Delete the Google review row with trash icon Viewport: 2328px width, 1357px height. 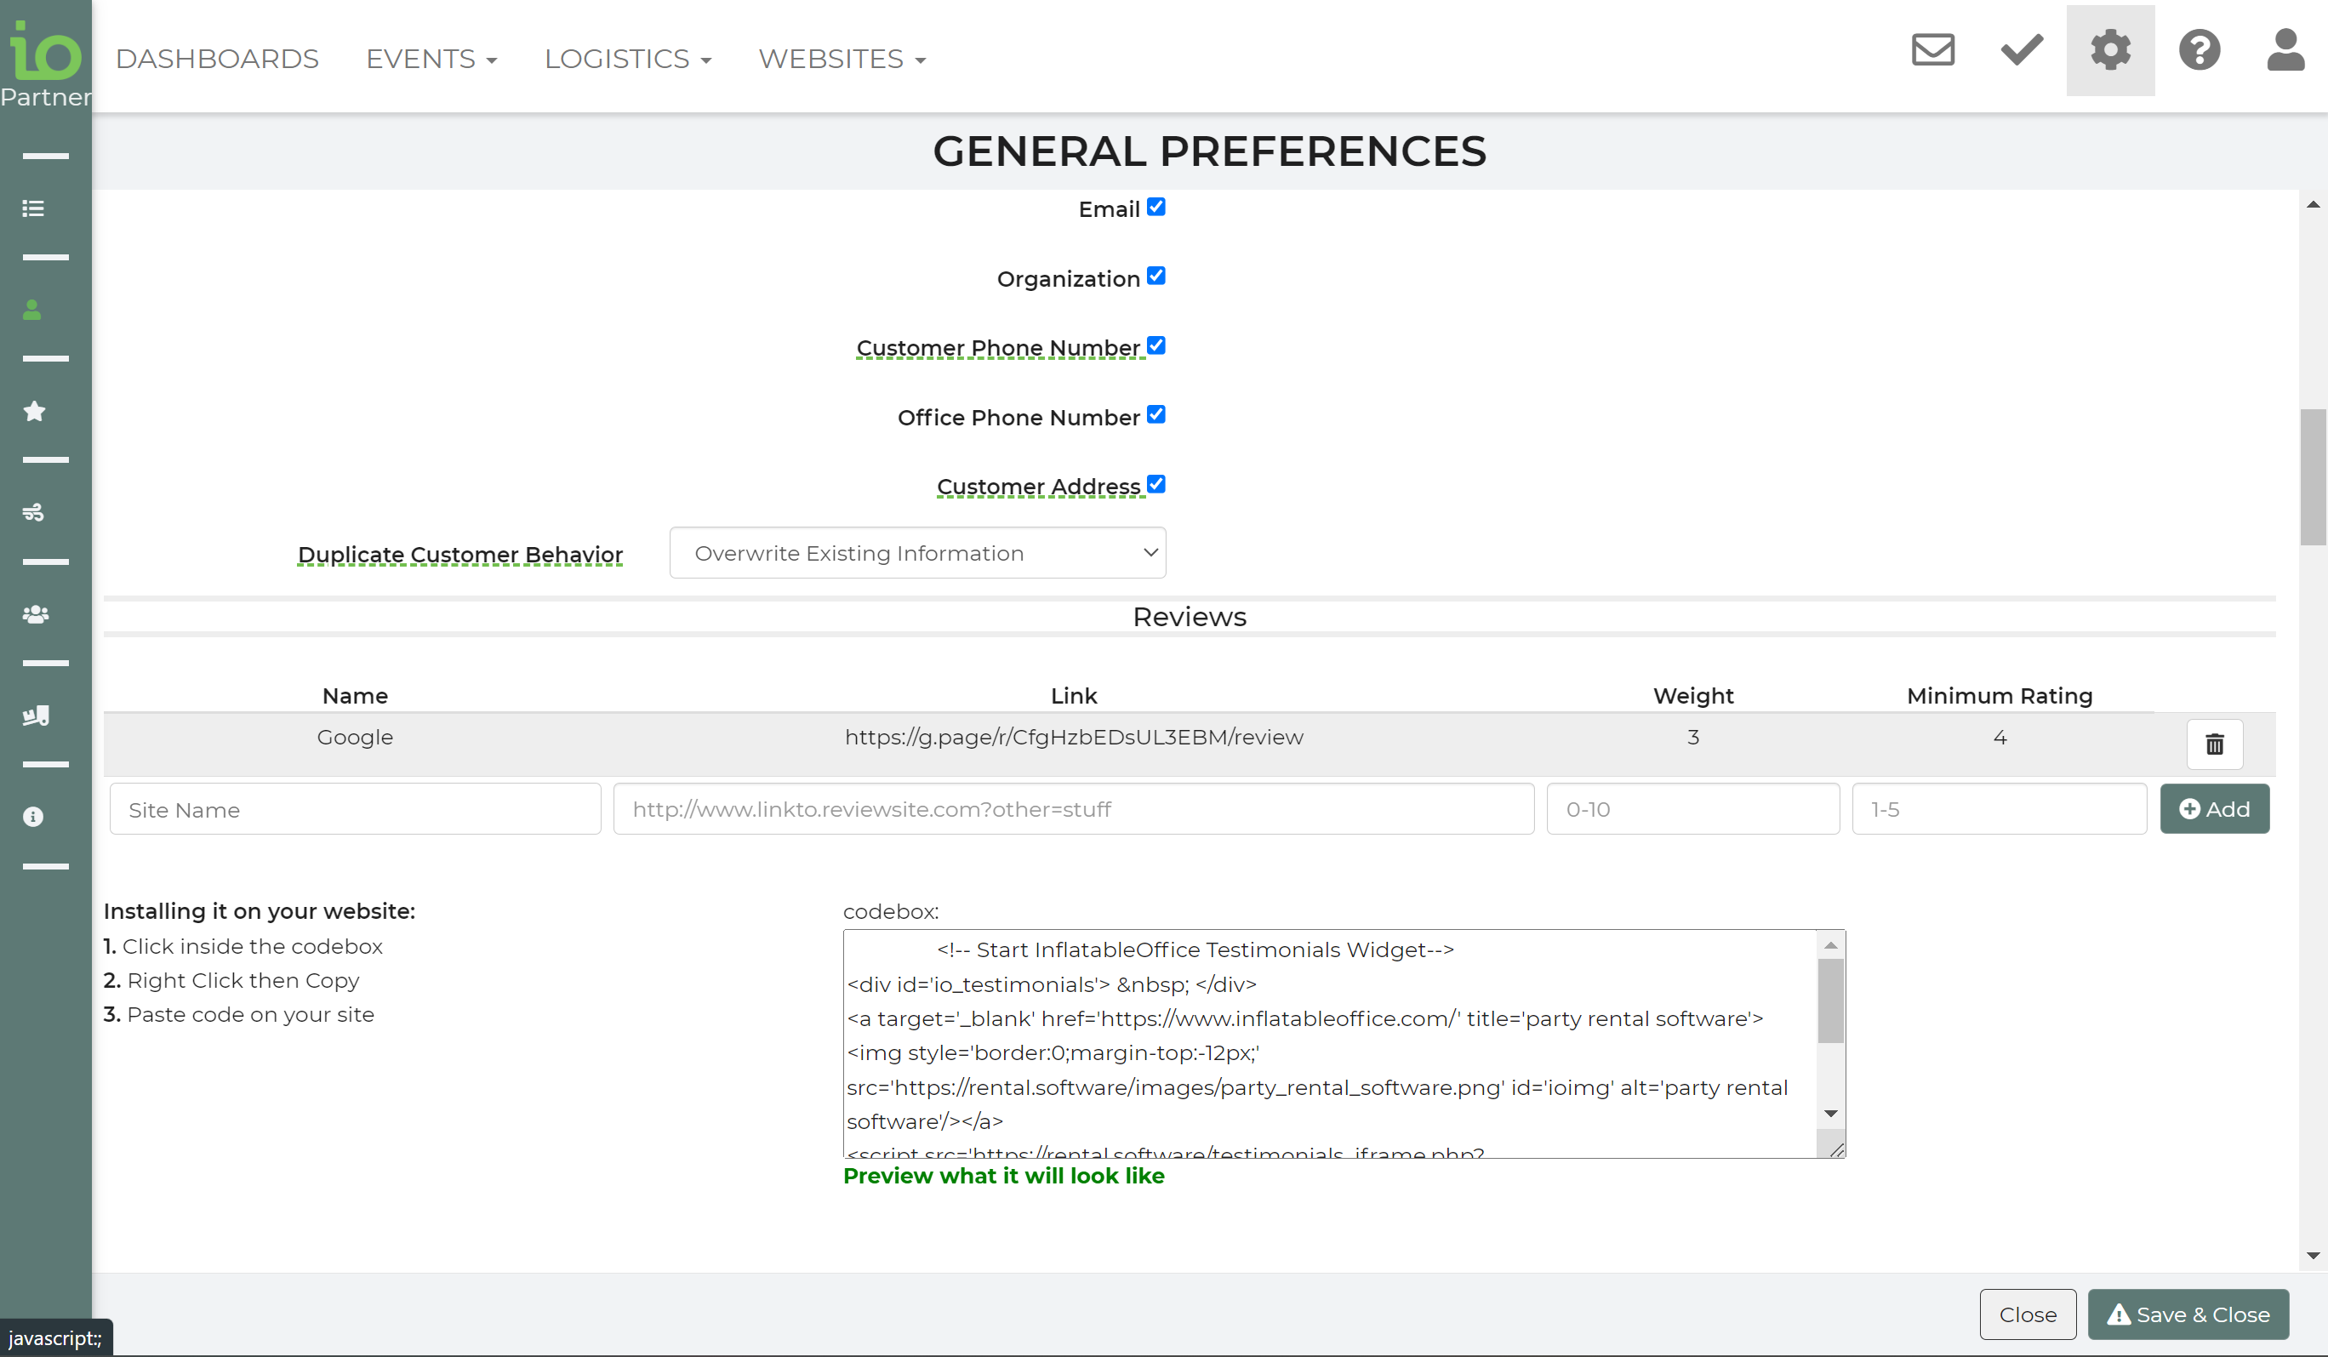(2214, 744)
